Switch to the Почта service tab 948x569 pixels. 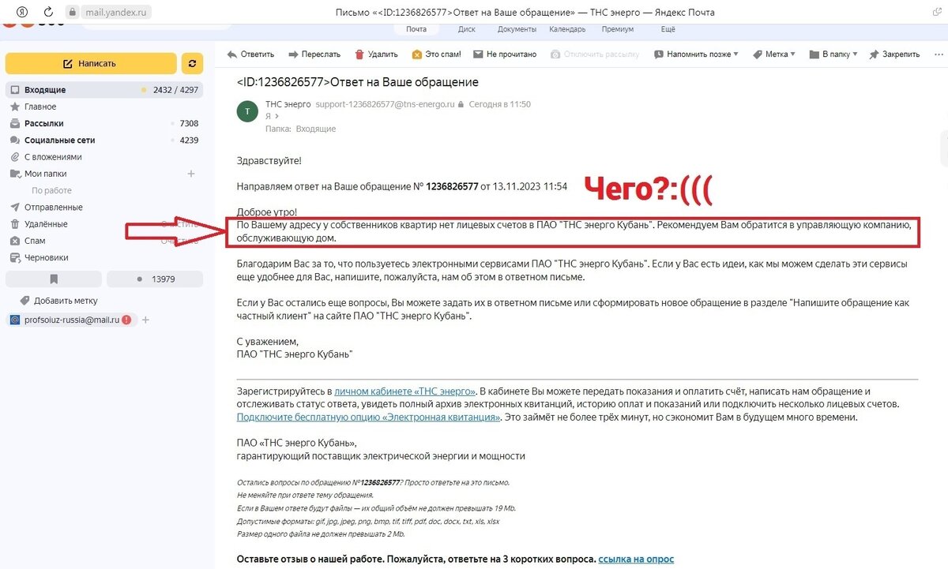[416, 29]
